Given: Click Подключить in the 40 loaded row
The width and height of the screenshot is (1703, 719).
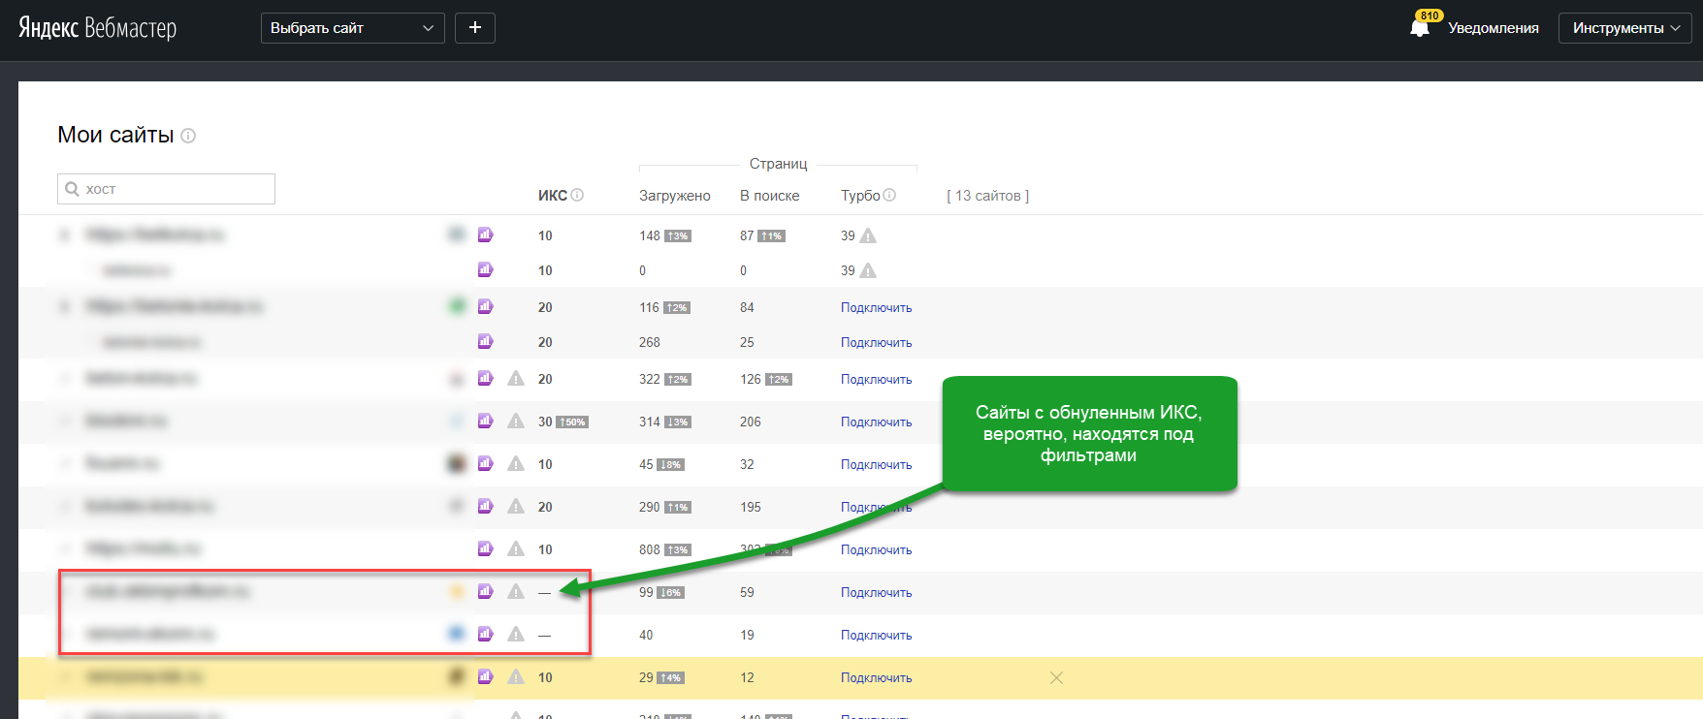Looking at the screenshot, I should pyautogui.click(x=876, y=635).
